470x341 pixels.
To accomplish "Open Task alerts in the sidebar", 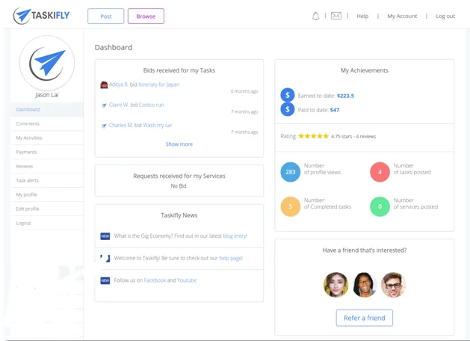I will coord(47,180).
